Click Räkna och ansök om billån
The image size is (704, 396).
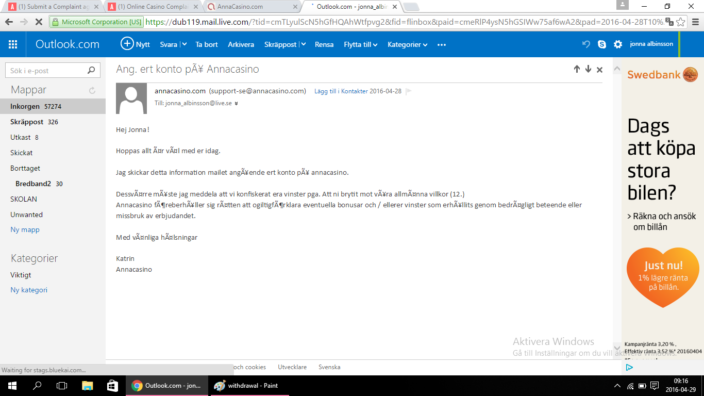(662, 222)
